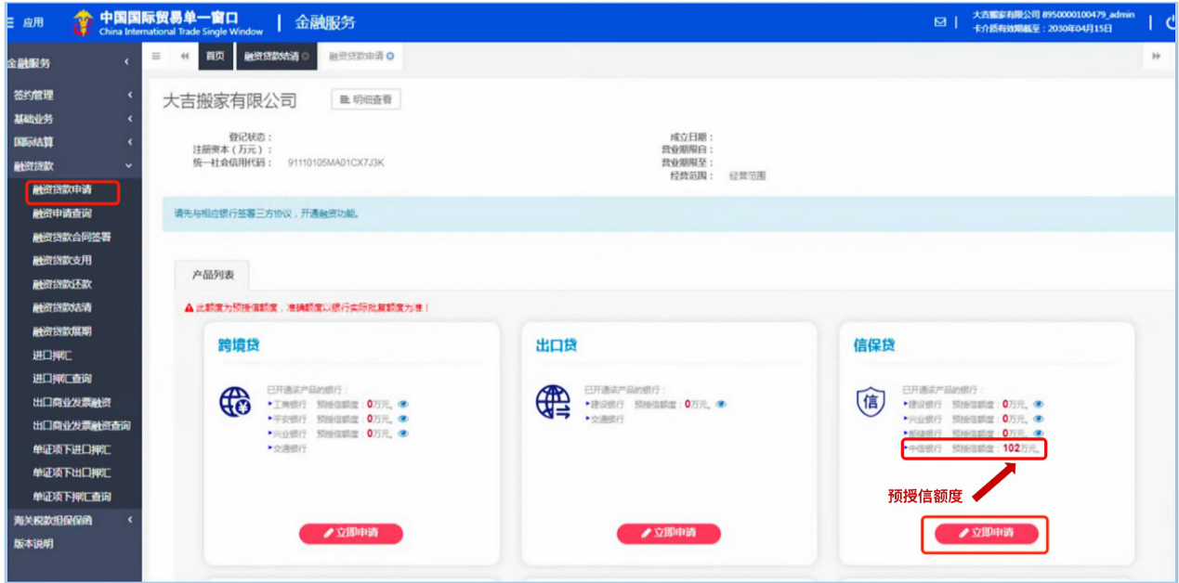This screenshot has height=583, width=1179.
Task: Click the 出口贷 globe transfer icon
Action: coord(552,401)
